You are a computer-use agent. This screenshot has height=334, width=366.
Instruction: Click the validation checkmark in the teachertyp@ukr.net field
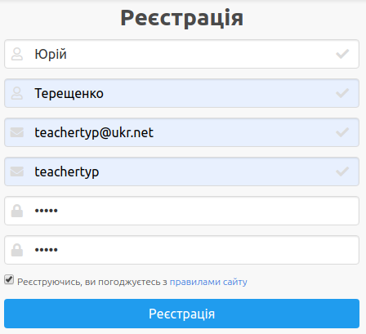(342, 132)
